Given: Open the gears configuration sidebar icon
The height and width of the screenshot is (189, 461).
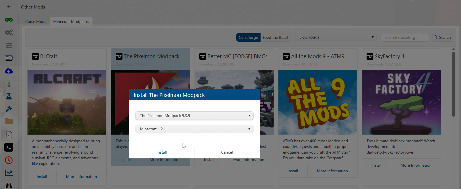Looking at the screenshot, I should [x=9, y=33].
